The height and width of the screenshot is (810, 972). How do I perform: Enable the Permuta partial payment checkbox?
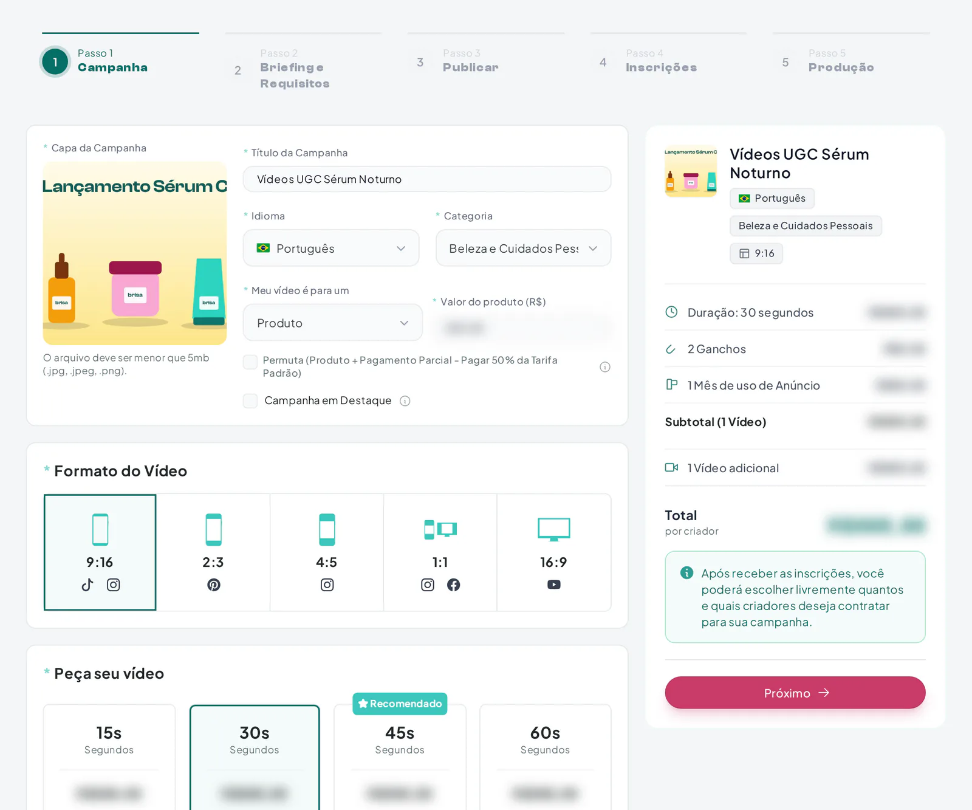[x=250, y=362]
